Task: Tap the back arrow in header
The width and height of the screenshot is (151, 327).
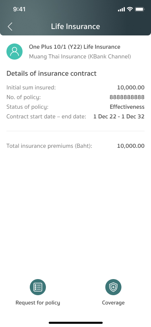Action: coord(10,27)
